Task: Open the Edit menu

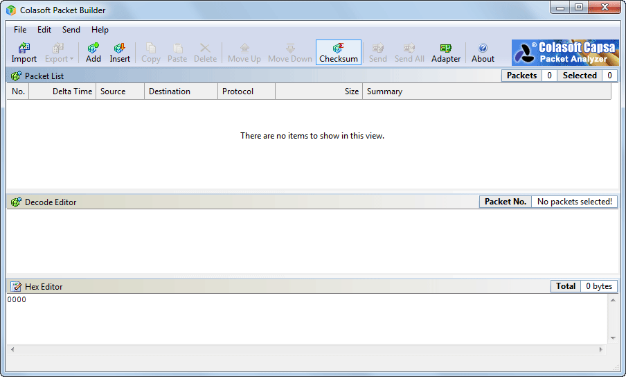Action: (x=44, y=30)
